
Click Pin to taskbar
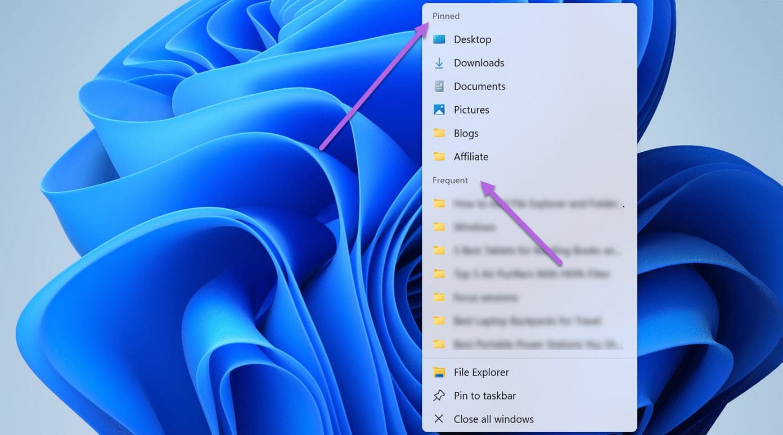(484, 395)
